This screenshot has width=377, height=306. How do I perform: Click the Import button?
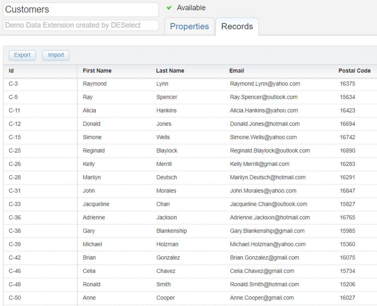pyautogui.click(x=56, y=55)
